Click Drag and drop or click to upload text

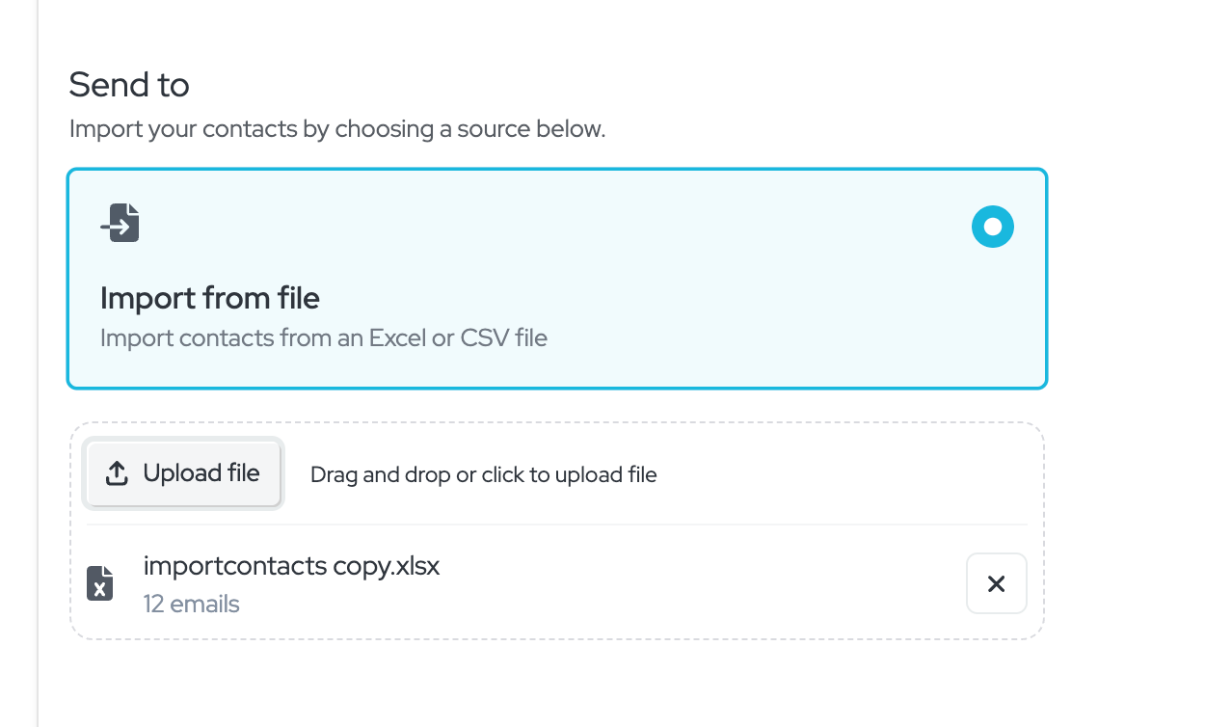(x=482, y=474)
